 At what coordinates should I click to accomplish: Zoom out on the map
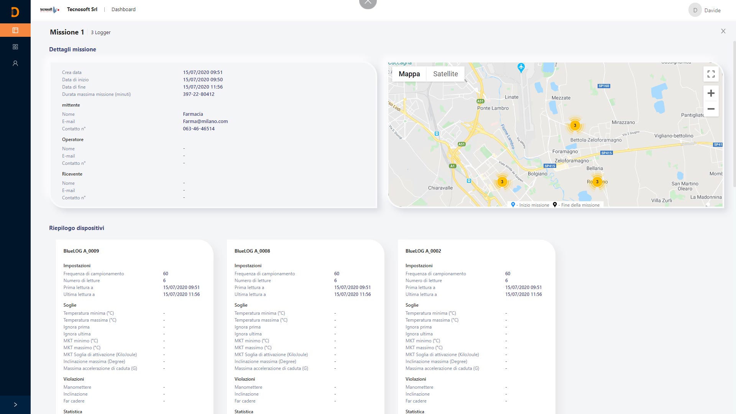[711, 109]
